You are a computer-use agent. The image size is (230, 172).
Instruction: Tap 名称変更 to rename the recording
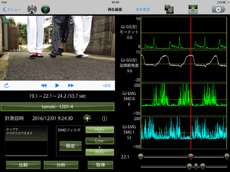click(x=143, y=9)
